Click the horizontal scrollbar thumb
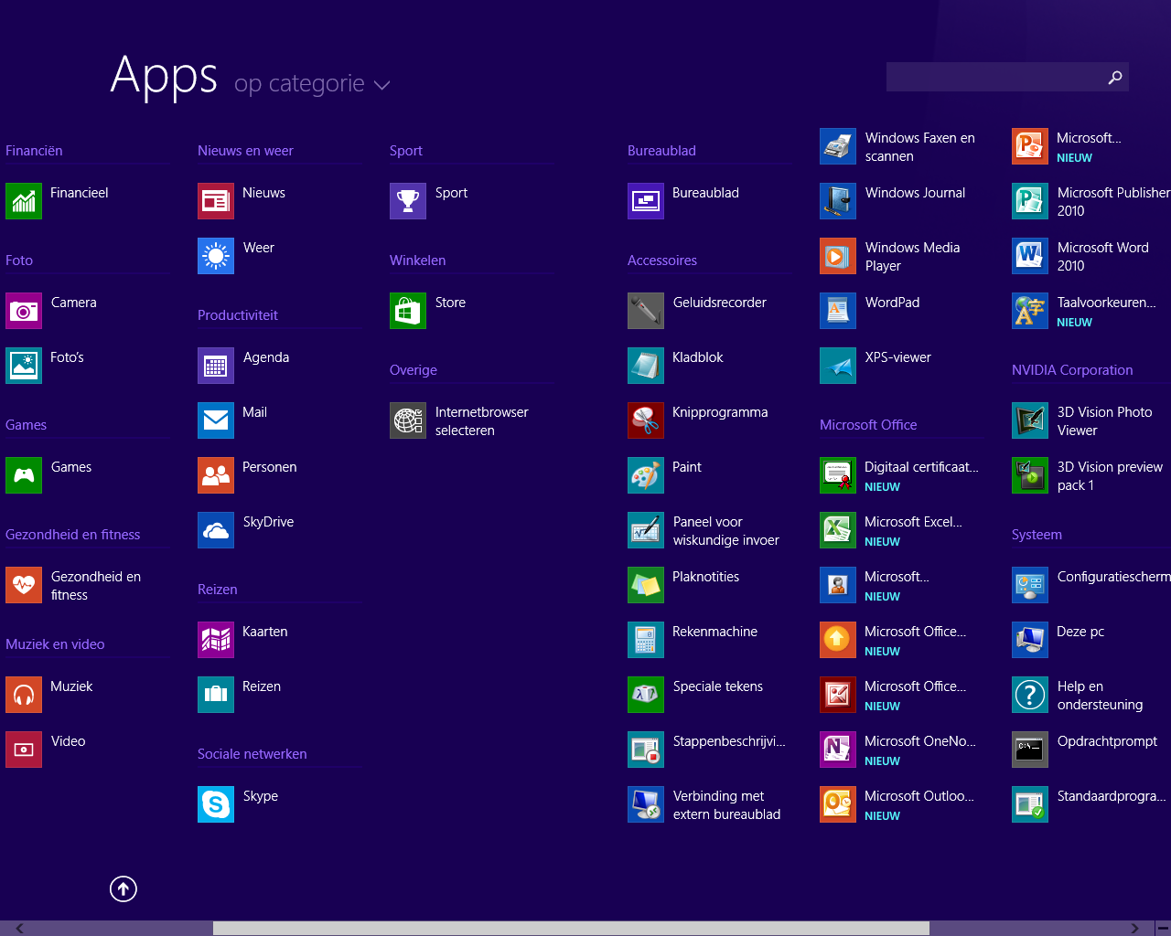 (571, 929)
